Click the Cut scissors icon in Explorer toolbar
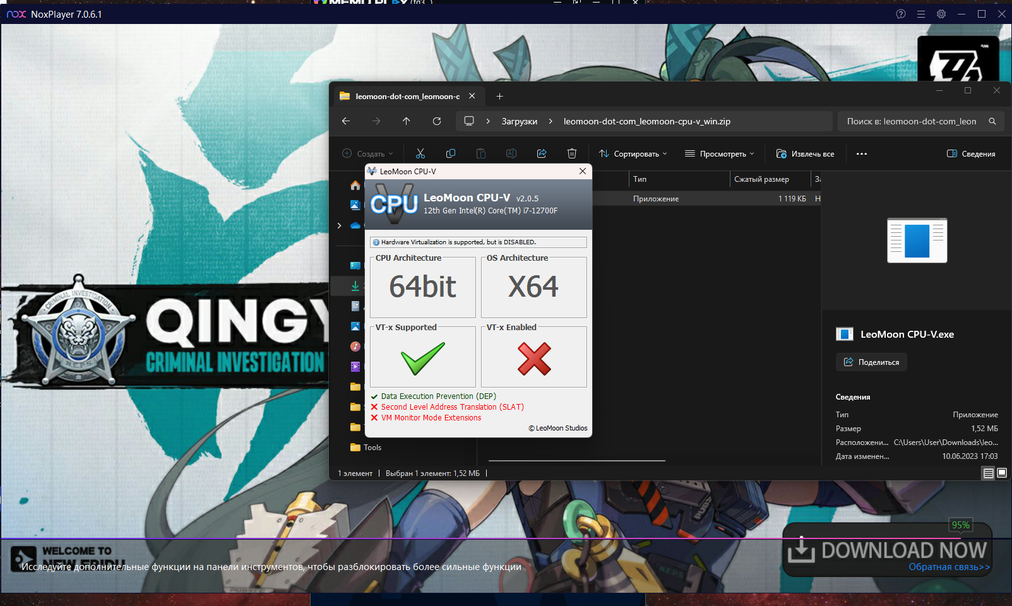The image size is (1012, 606). (x=420, y=153)
